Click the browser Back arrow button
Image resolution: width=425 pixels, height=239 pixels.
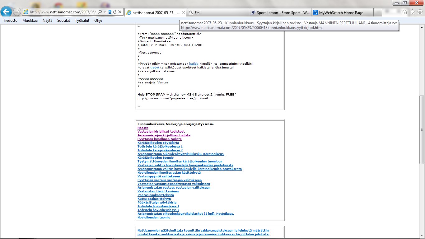pyautogui.click(x=7, y=12)
